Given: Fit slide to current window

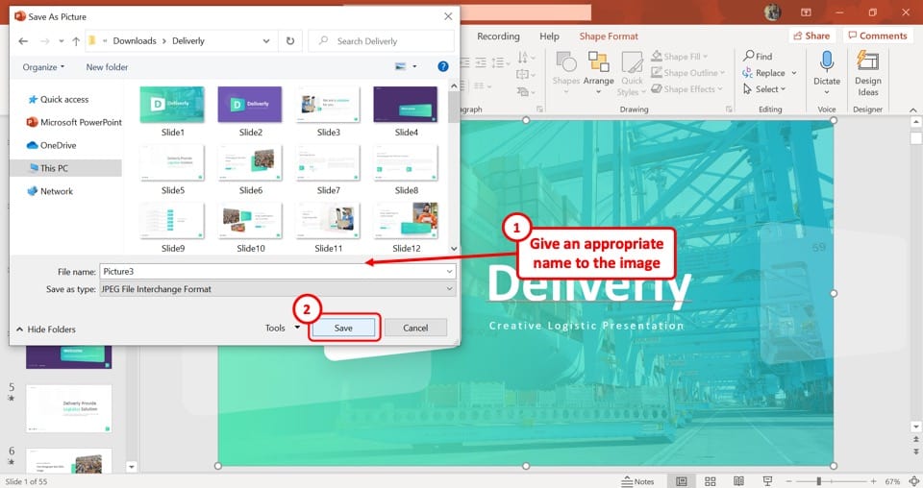Looking at the screenshot, I should pos(913,481).
